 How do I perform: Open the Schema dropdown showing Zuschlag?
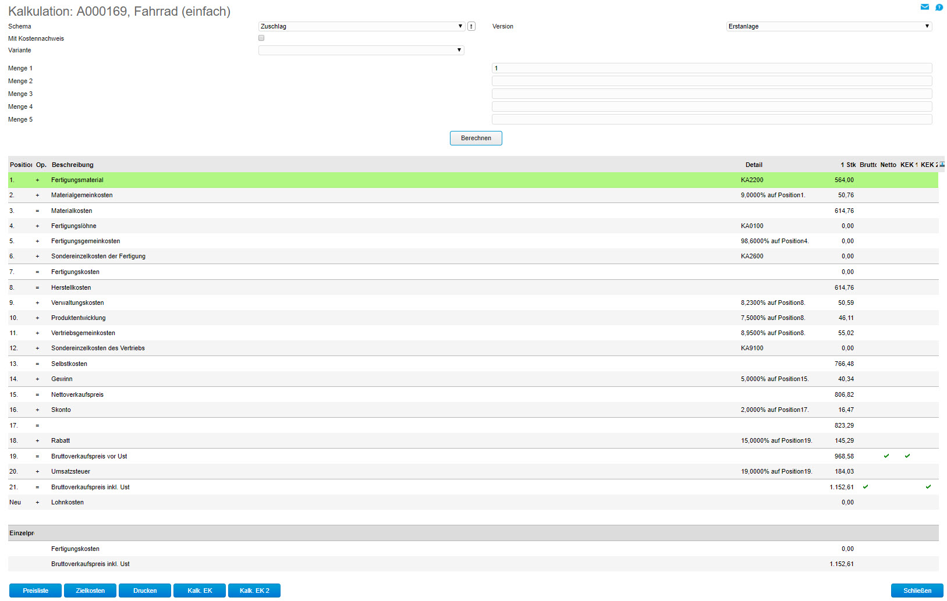(361, 26)
